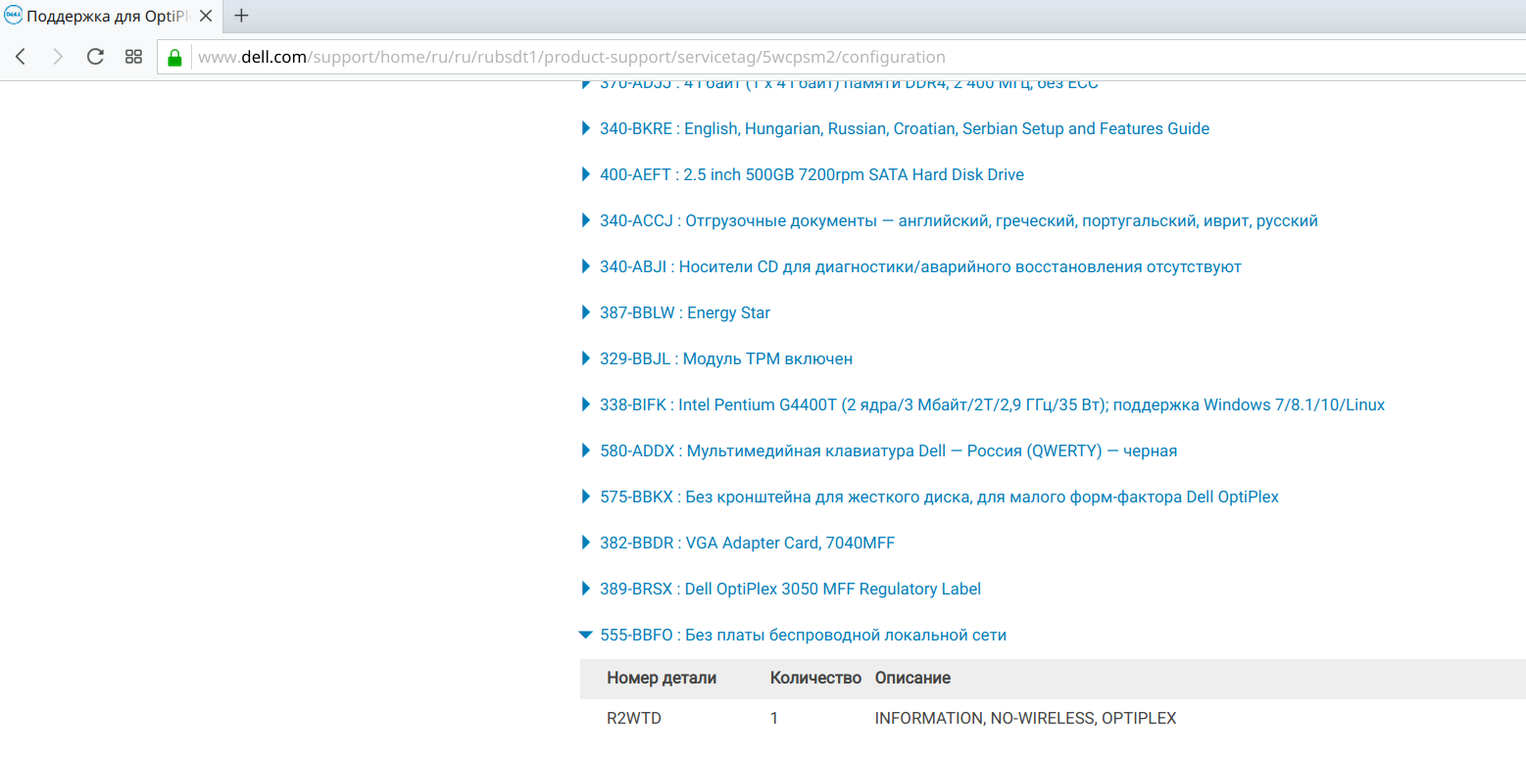The height and width of the screenshot is (757, 1526).
Task: Expand the 400-AEFT row triangle
Action: (586, 174)
